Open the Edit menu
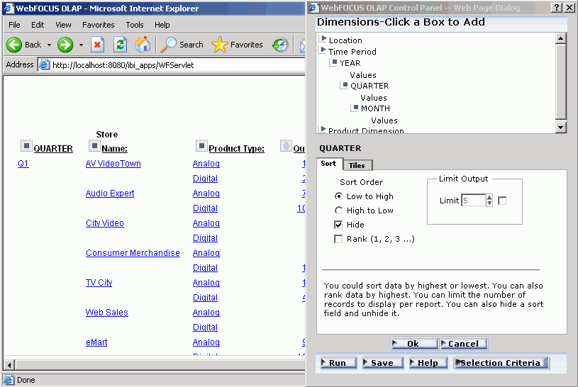 38,25
